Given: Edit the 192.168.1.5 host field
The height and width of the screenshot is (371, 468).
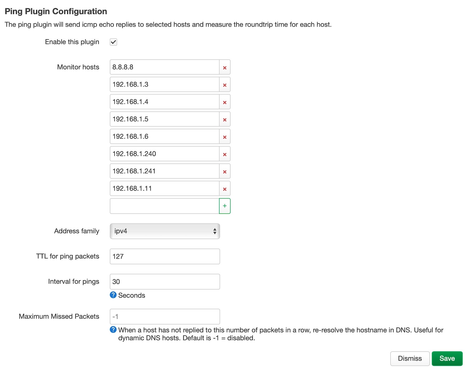Looking at the screenshot, I should 165,119.
